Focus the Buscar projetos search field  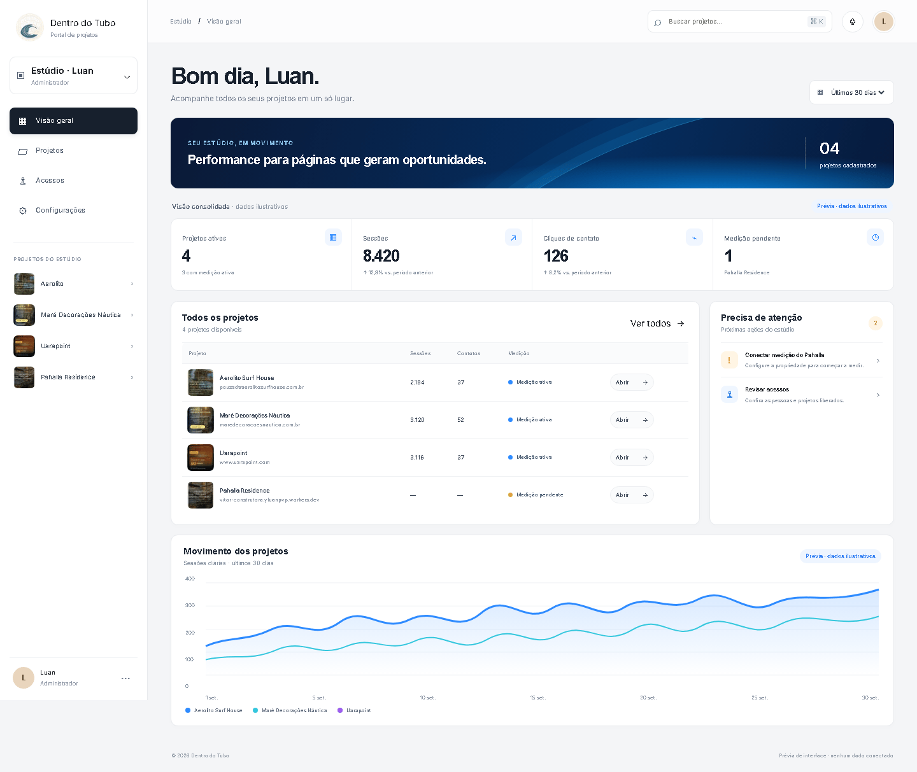click(x=740, y=22)
